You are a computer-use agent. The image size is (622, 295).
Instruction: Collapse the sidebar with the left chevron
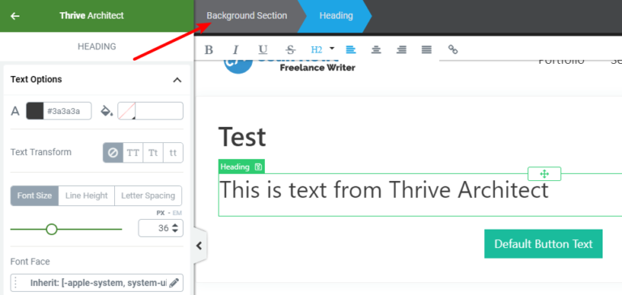(199, 246)
